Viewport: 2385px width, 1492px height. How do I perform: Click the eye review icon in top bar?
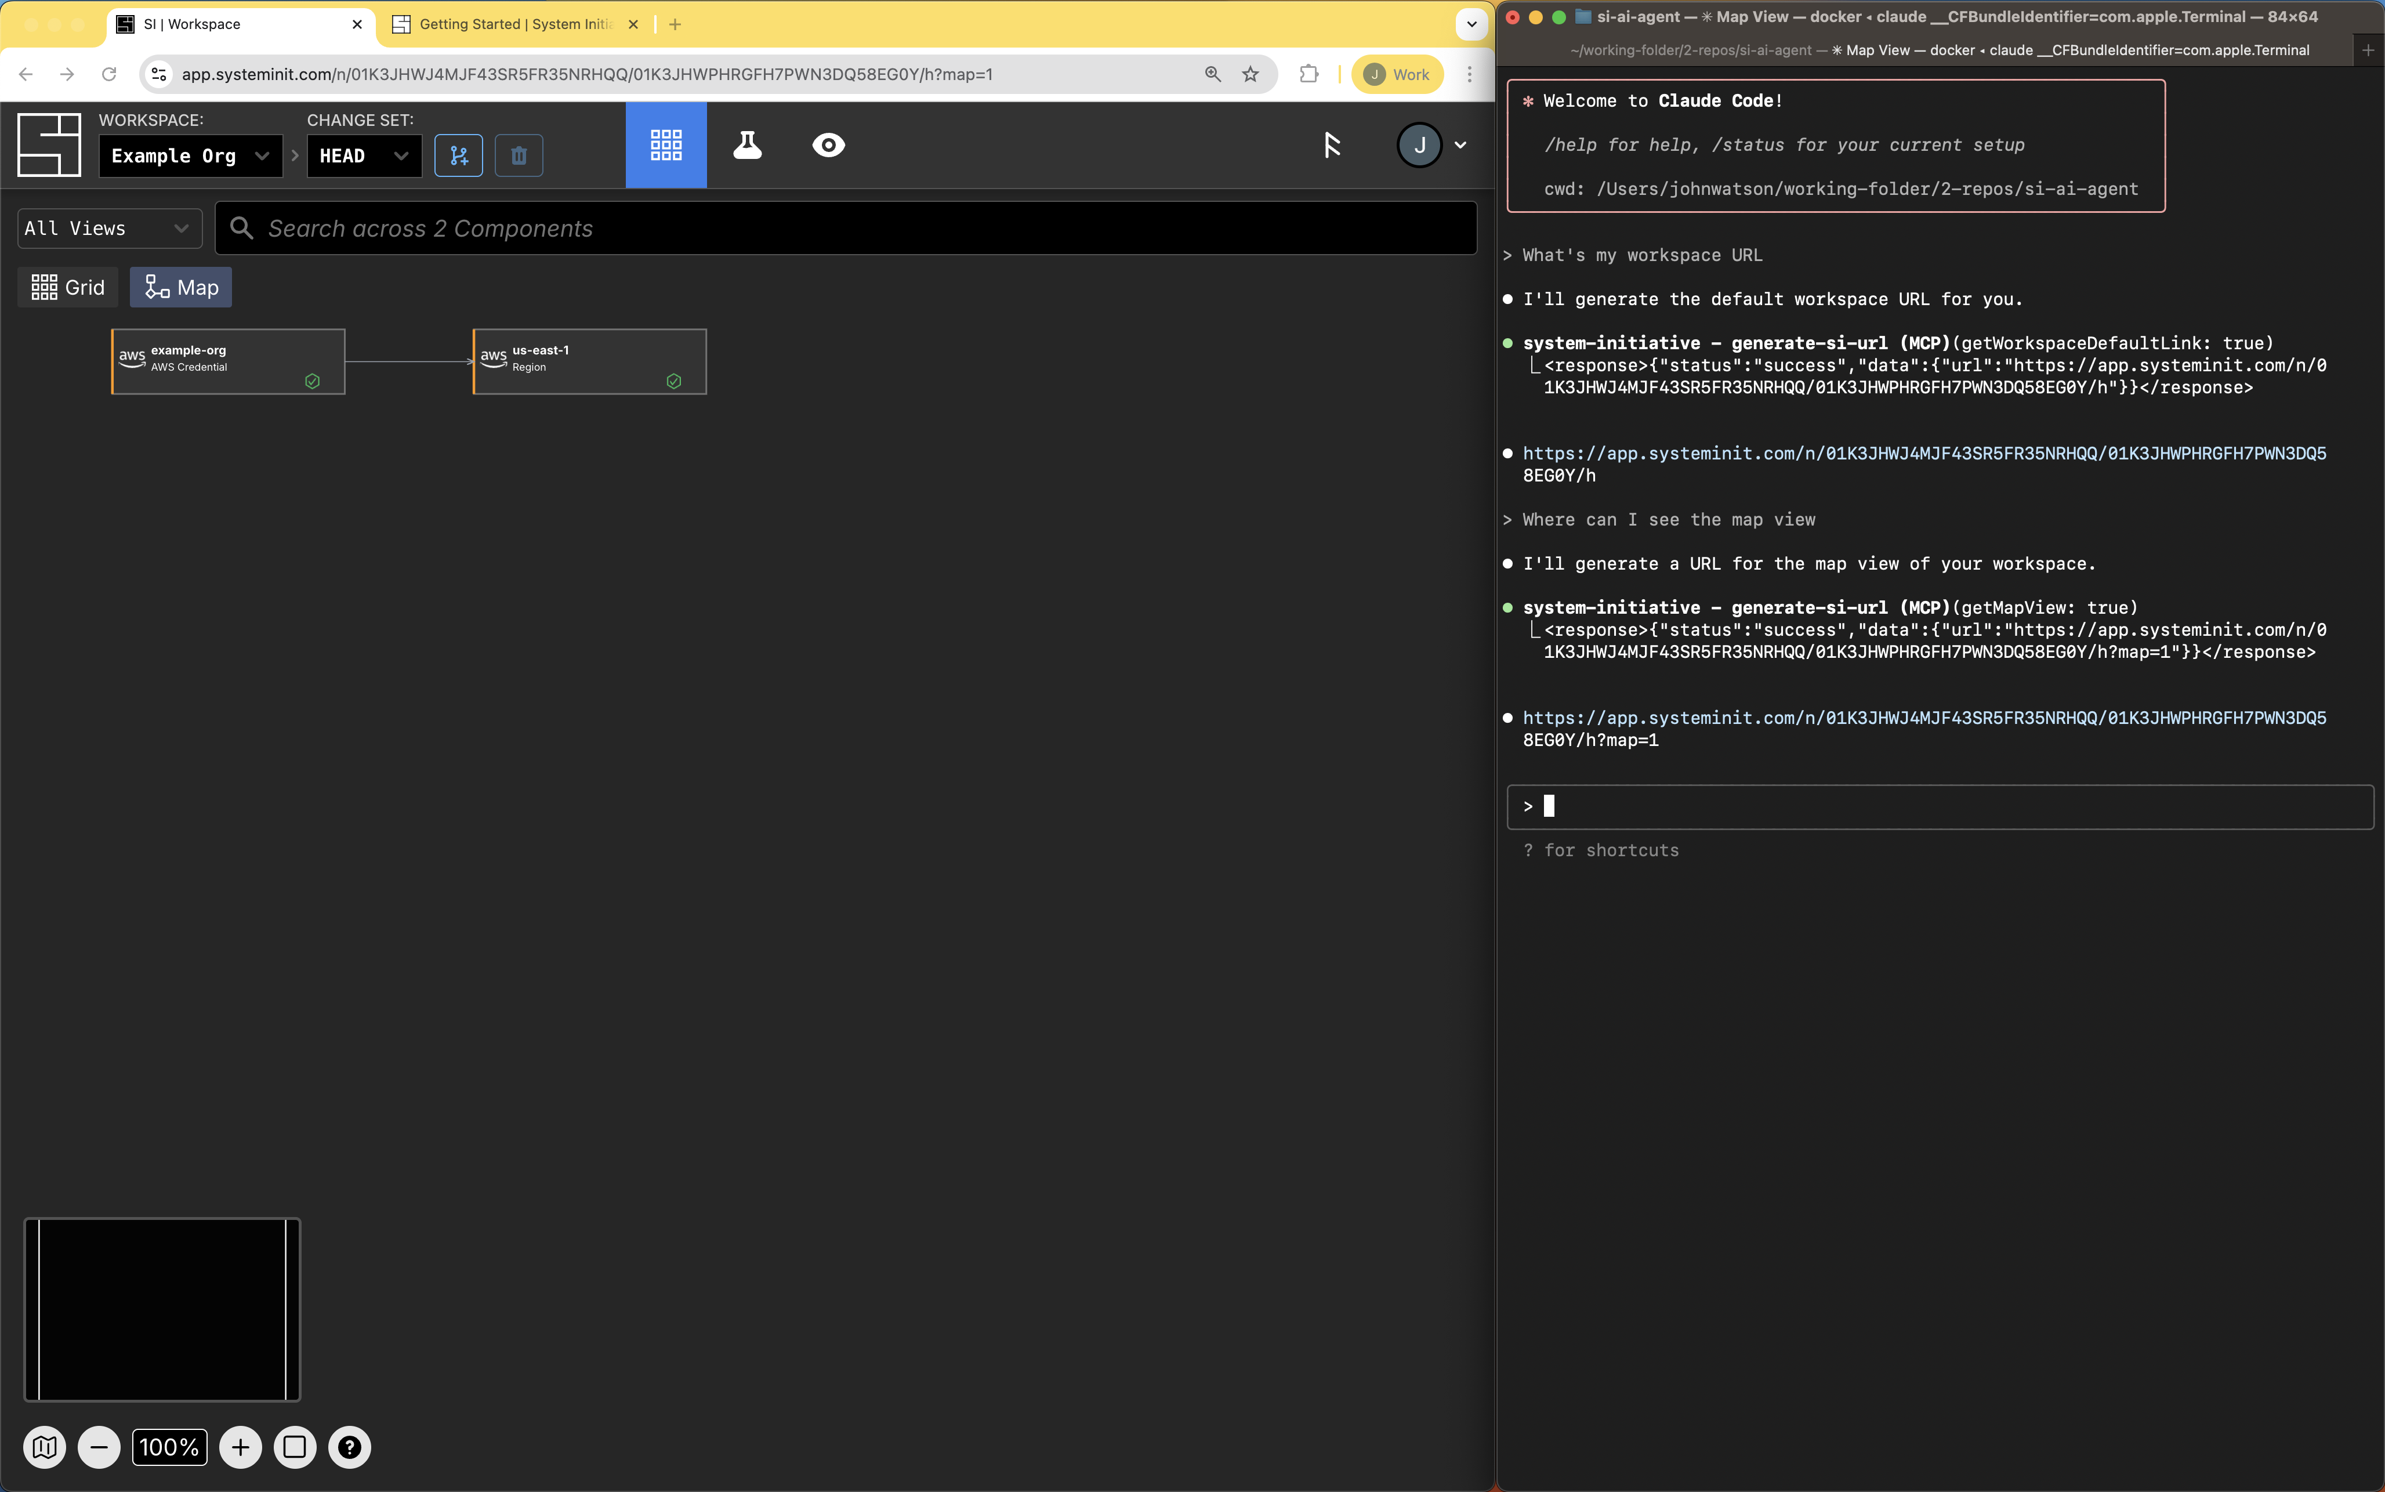pyautogui.click(x=828, y=145)
